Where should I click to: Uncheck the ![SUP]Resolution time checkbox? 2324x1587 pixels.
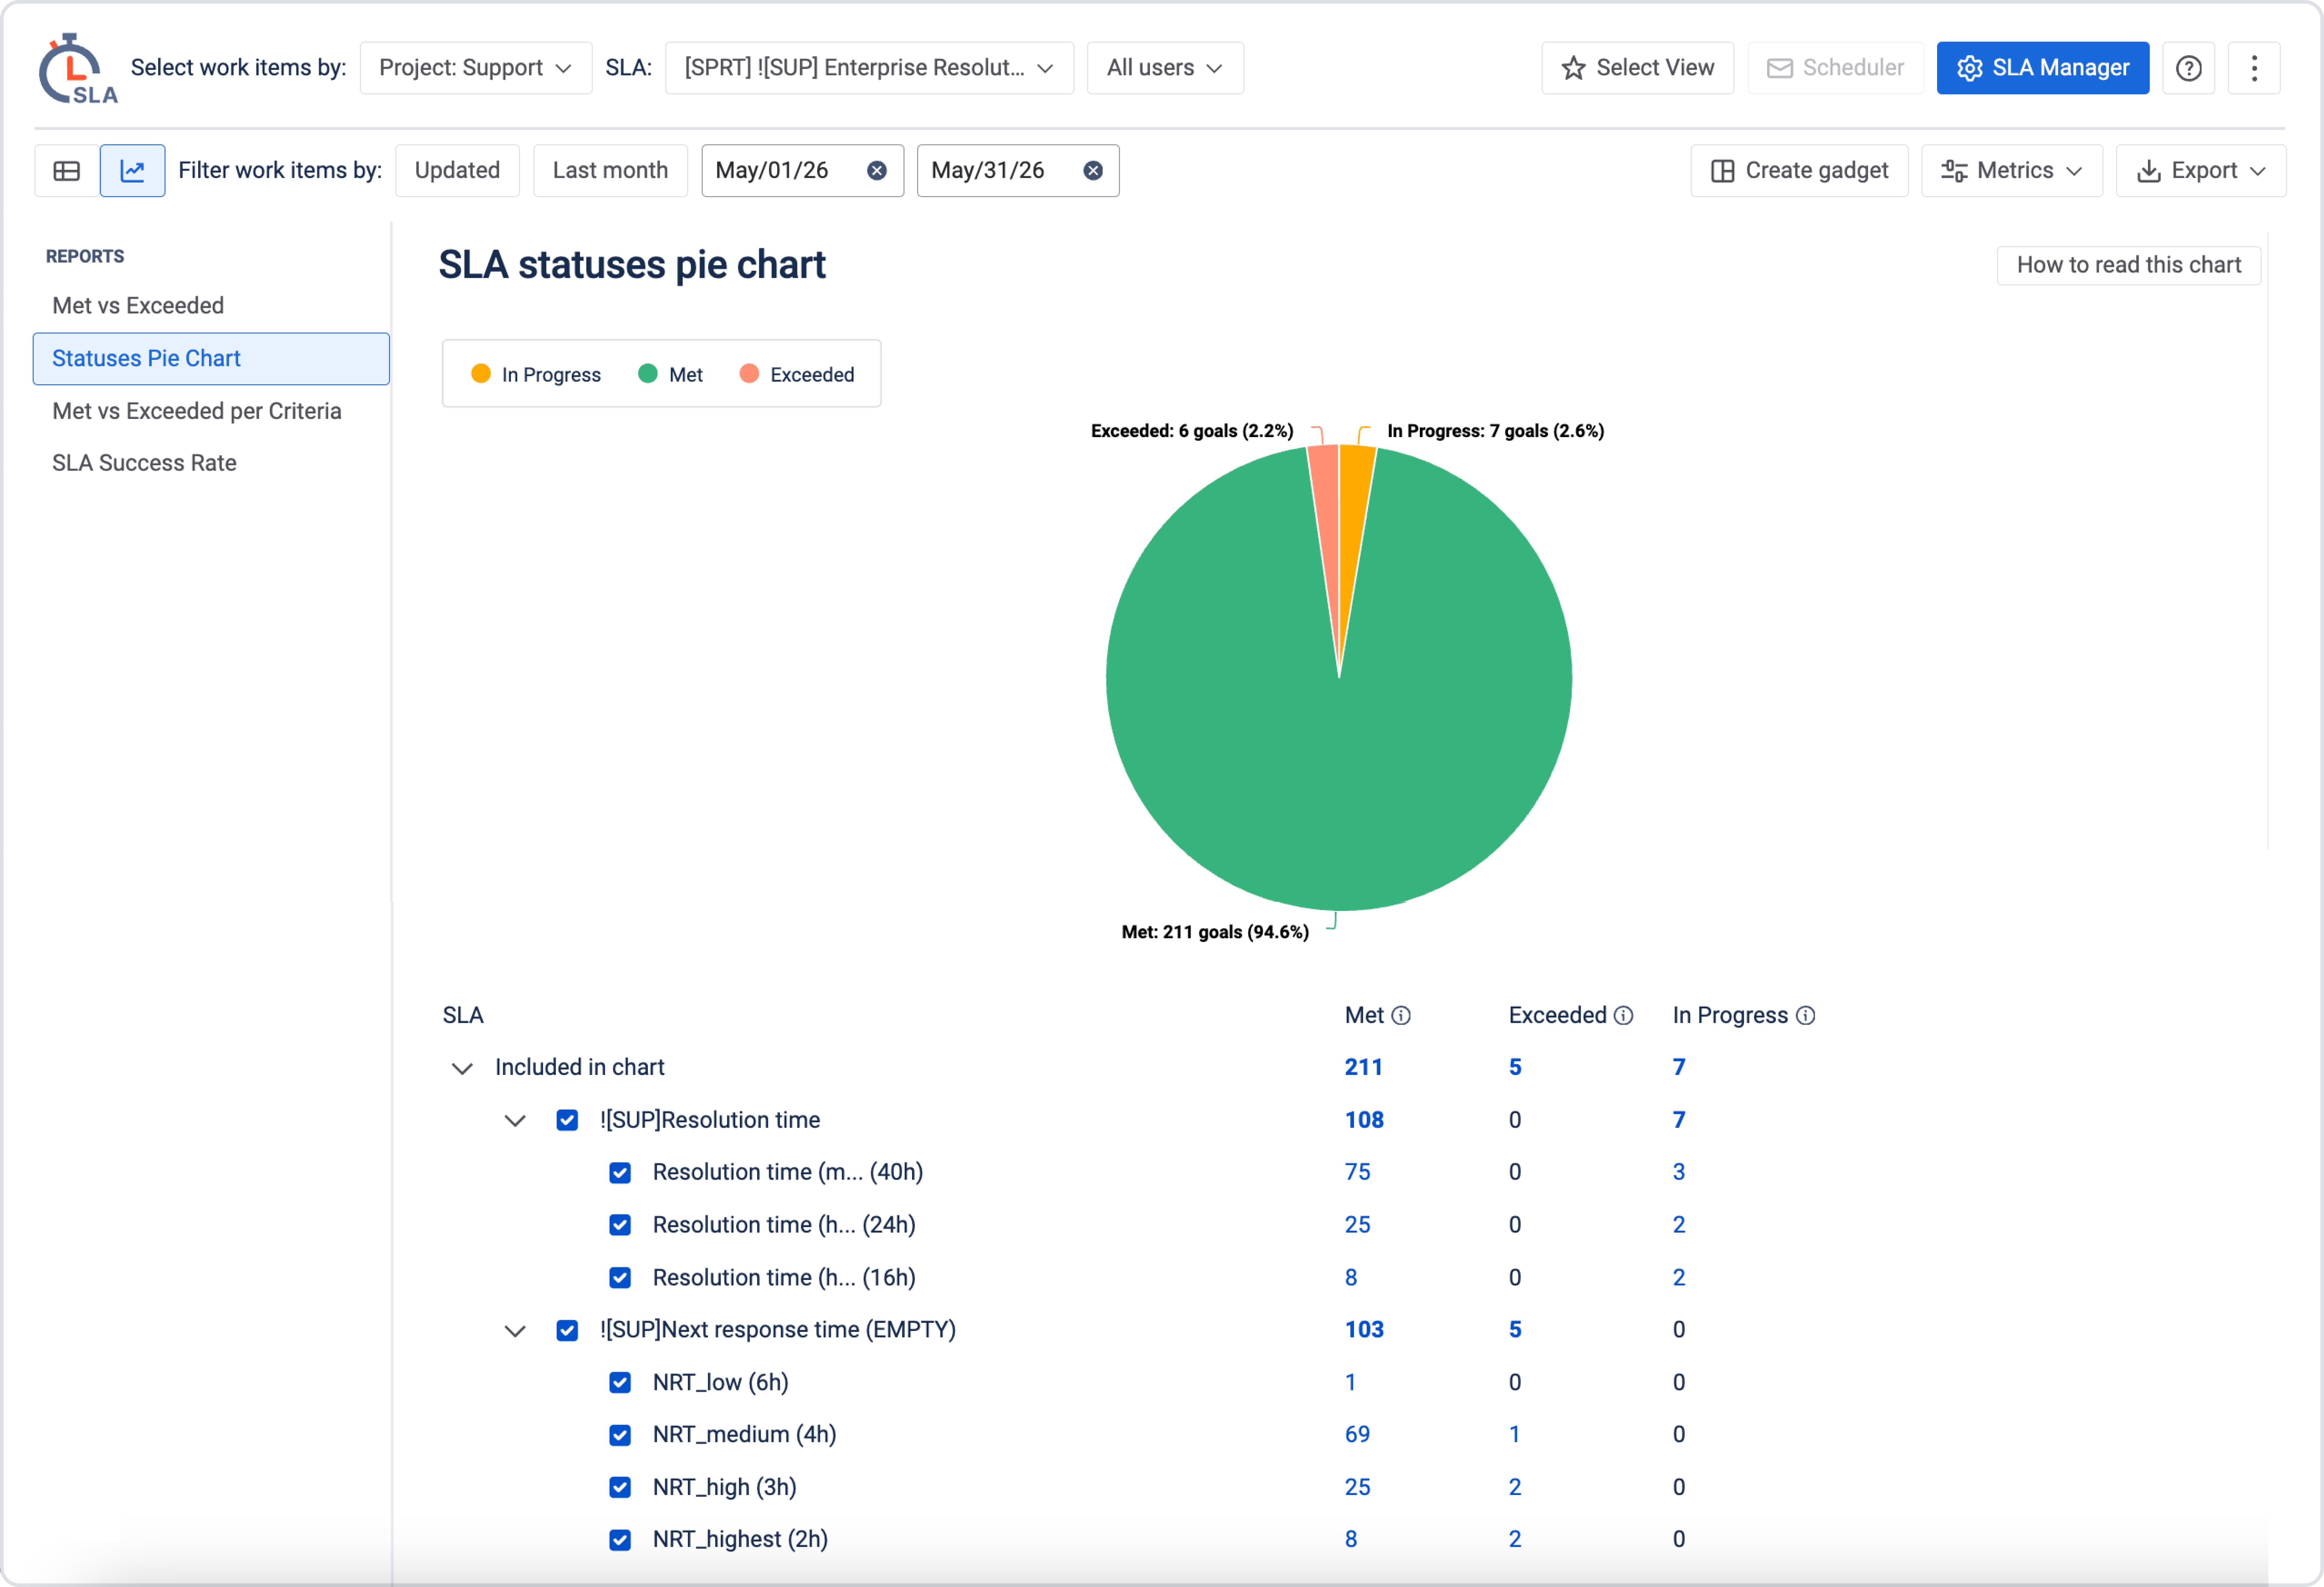coord(567,1120)
